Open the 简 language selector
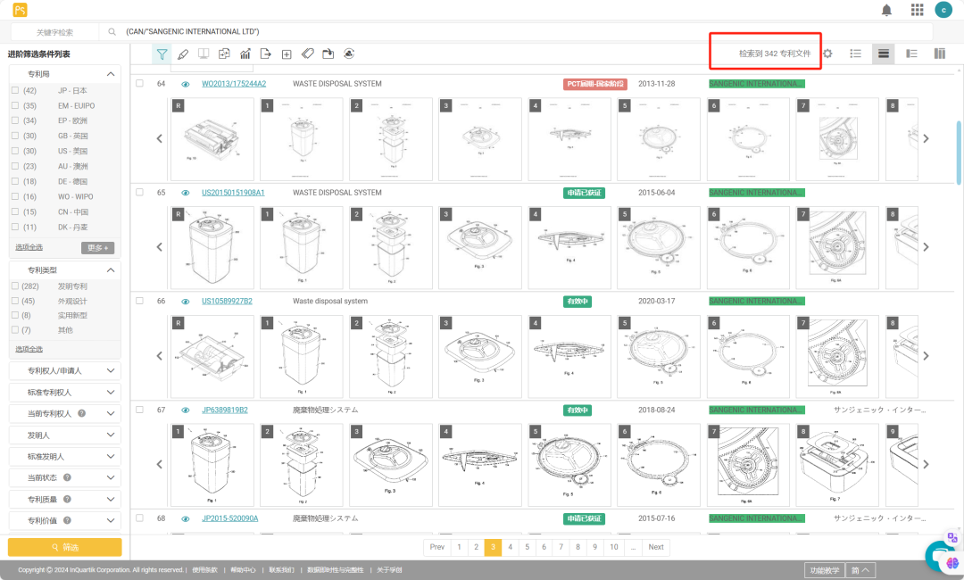Viewport: 964px width, 580px height. pyautogui.click(x=860, y=570)
